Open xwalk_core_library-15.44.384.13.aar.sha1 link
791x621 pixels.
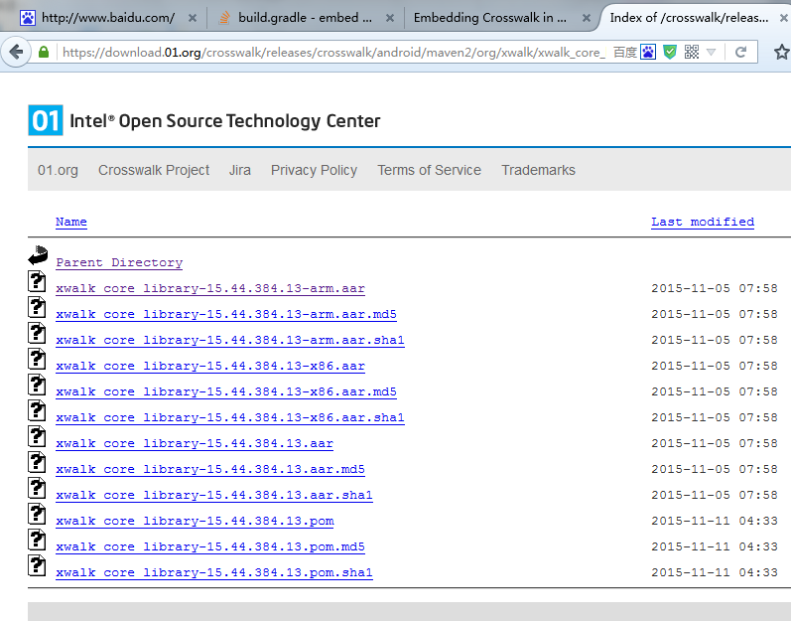pos(214,495)
